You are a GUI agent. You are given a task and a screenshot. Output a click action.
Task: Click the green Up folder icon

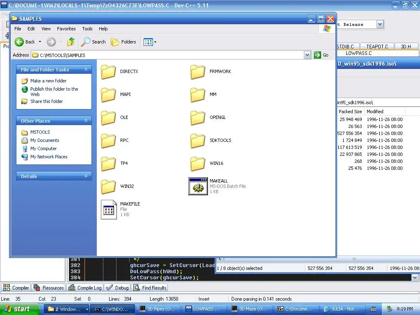[71, 42]
